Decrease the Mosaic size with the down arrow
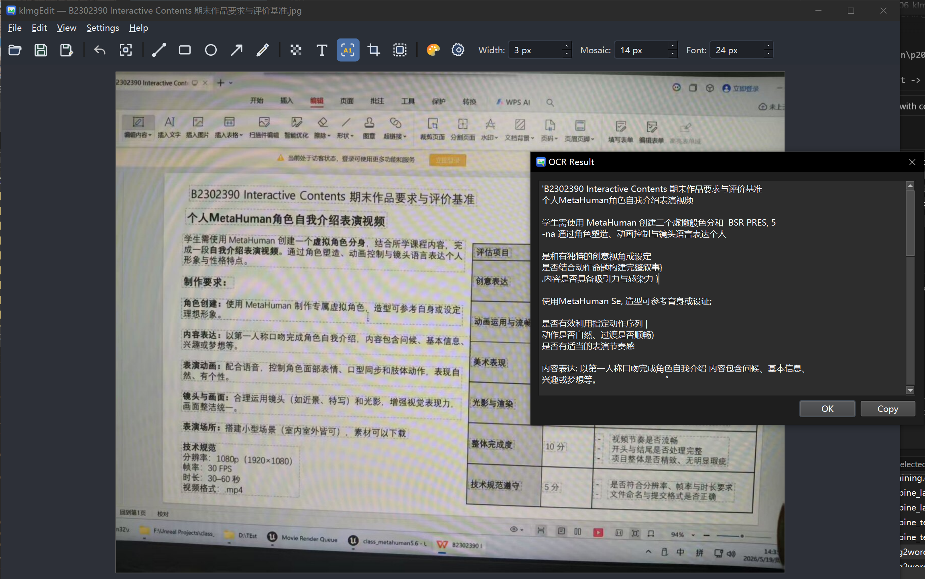 pyautogui.click(x=673, y=54)
